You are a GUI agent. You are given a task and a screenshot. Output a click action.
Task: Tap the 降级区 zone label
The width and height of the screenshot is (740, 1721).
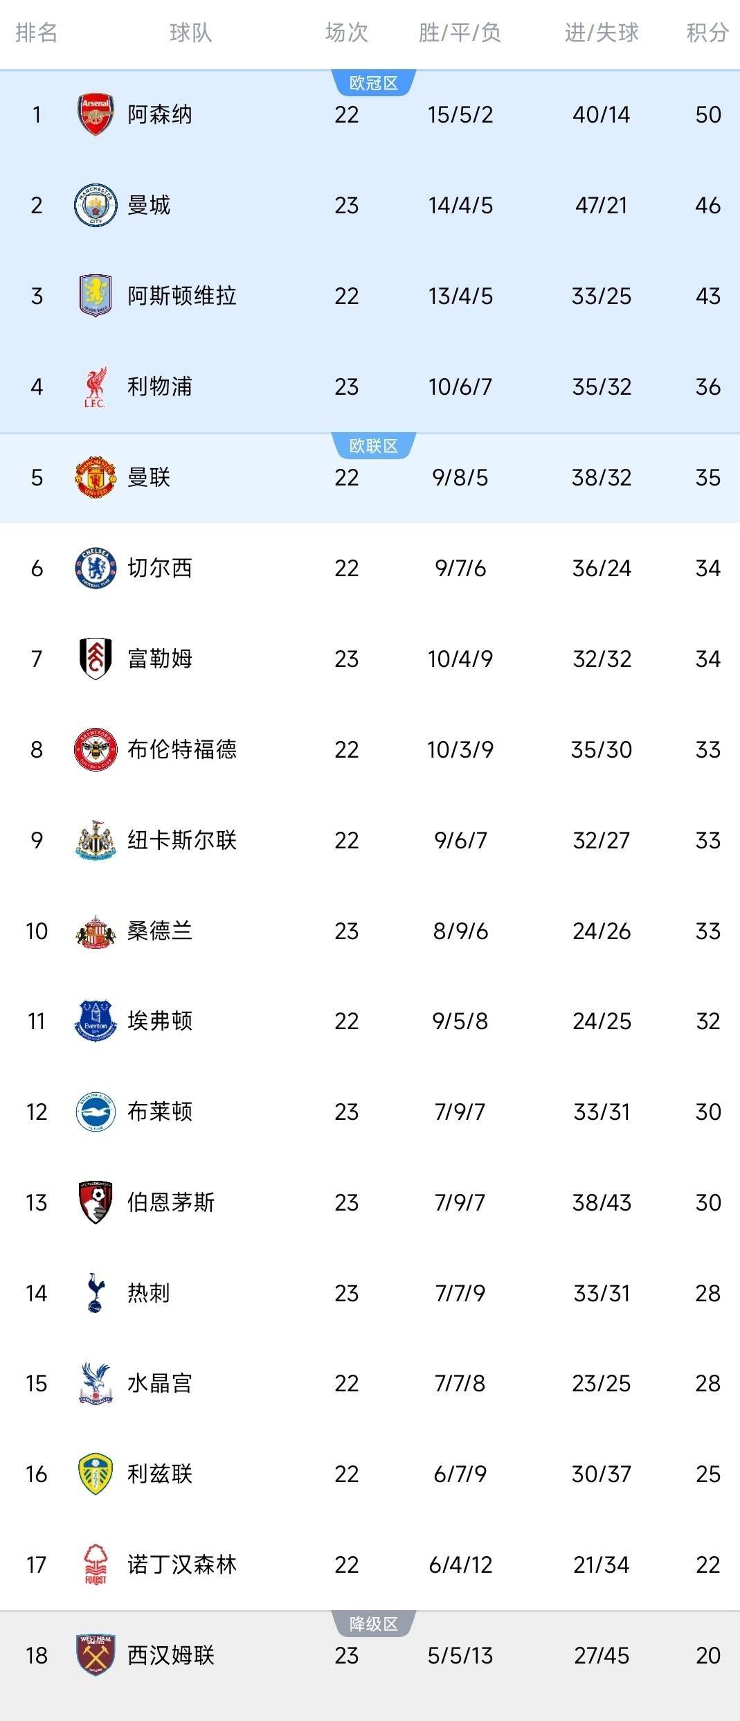(x=373, y=1624)
